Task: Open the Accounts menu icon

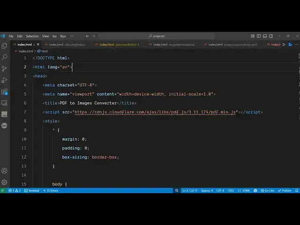Action: pyautogui.click(x=4, y=171)
